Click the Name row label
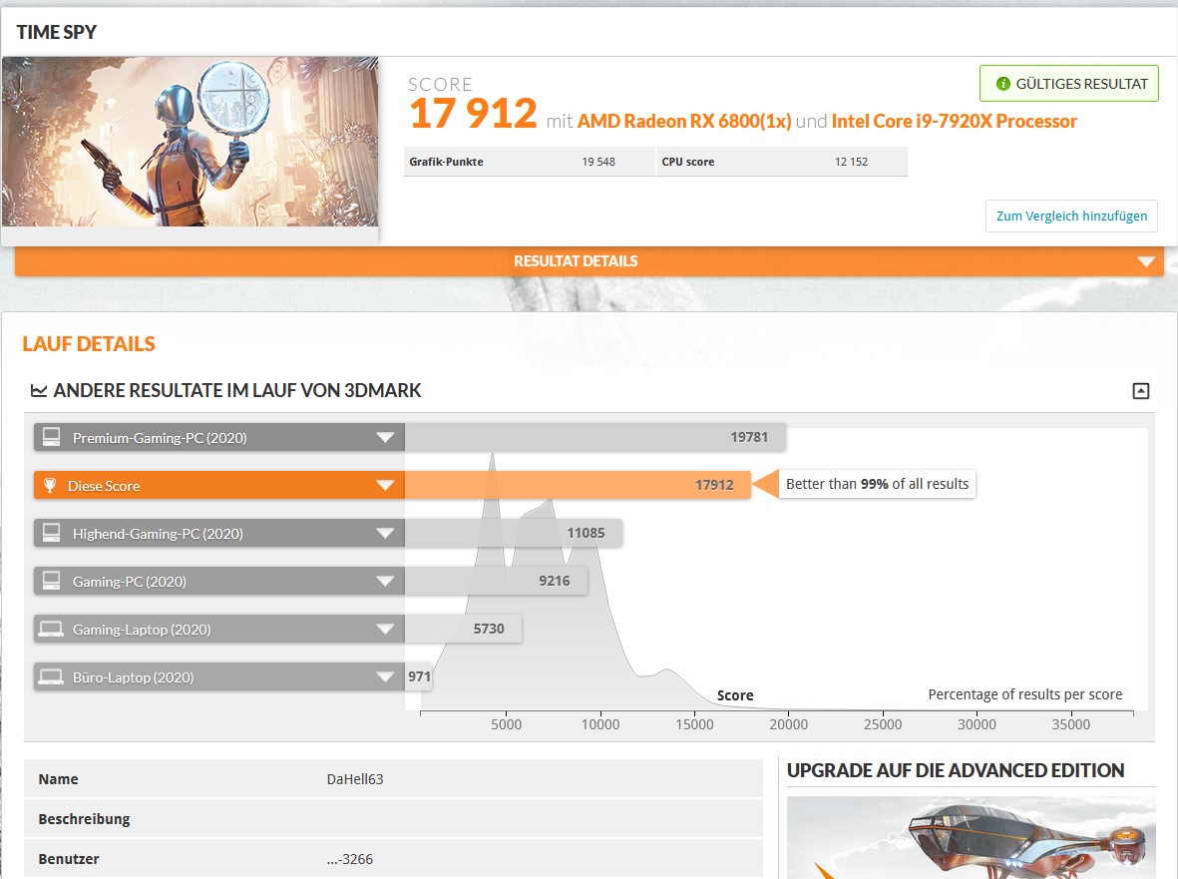Image resolution: width=1178 pixels, height=879 pixels. 58,779
